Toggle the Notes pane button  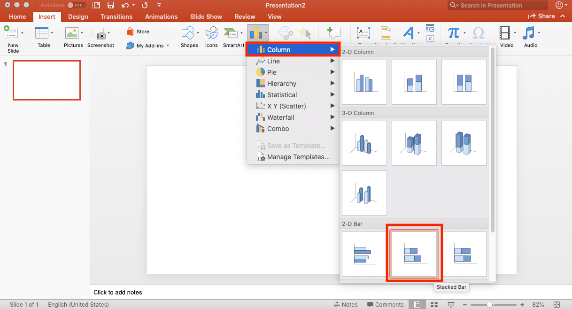(346, 304)
